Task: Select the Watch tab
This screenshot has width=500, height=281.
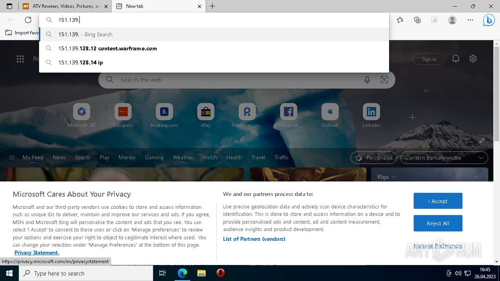Action: [x=210, y=157]
